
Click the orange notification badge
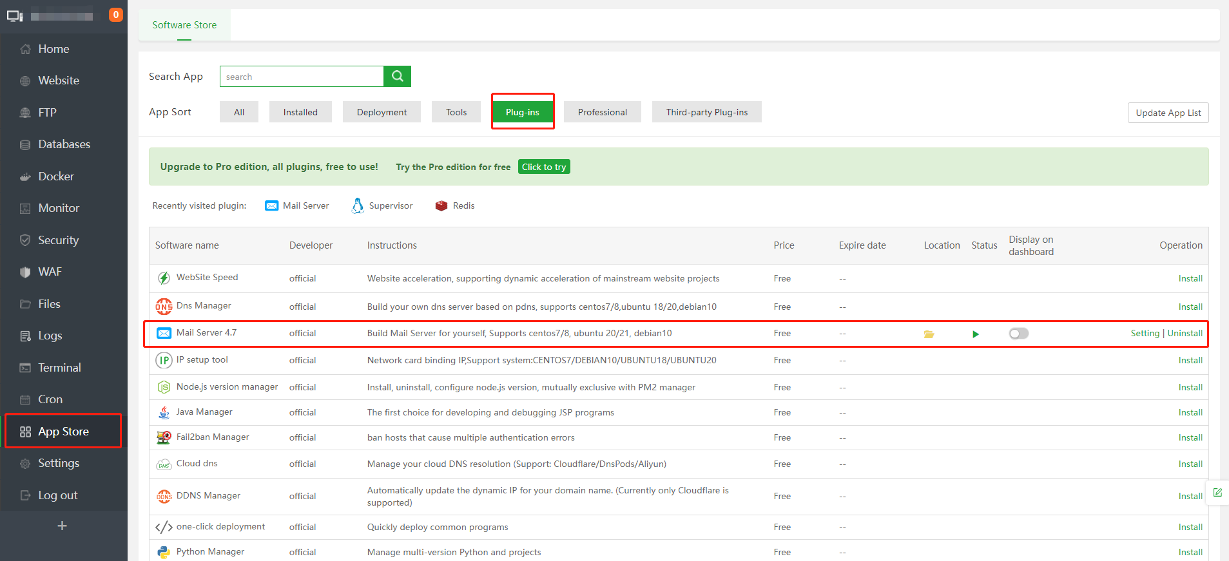pyautogui.click(x=116, y=15)
